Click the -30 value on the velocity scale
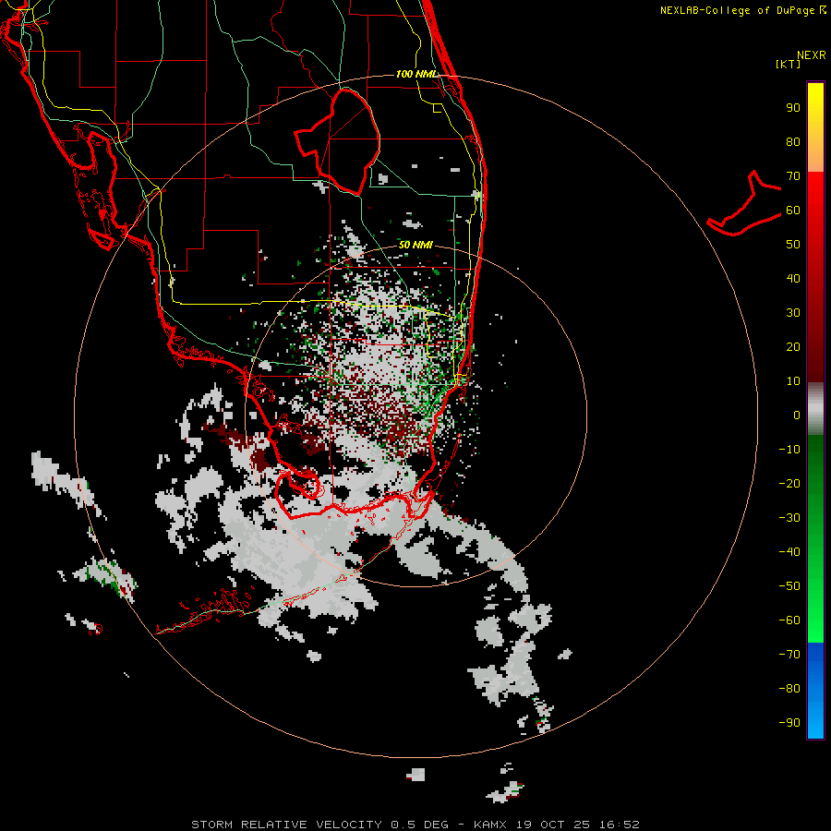831x831 pixels. [789, 518]
